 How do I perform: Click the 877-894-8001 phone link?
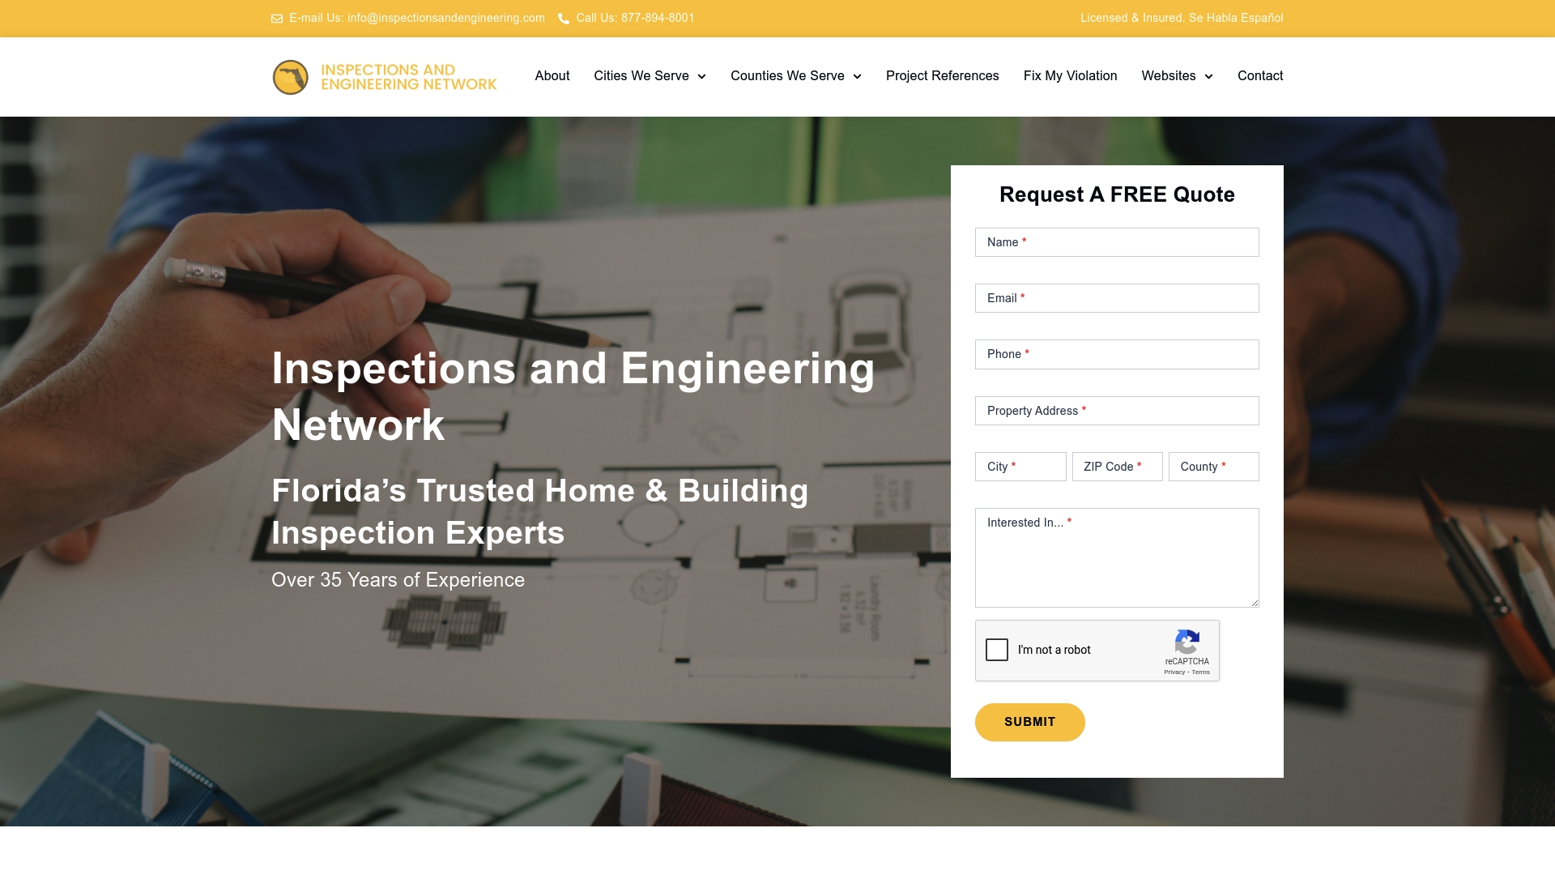[x=658, y=18]
